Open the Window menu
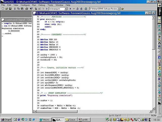Image resolution: width=162 pixels, height=122 pixels. [59, 5]
